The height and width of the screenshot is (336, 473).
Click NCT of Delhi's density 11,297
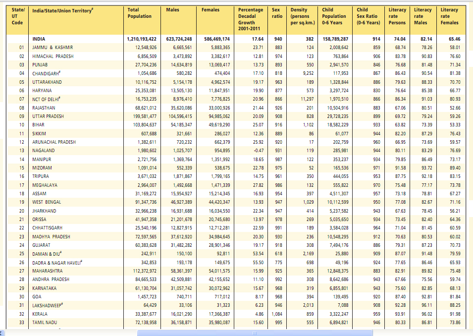[x=306, y=99]
